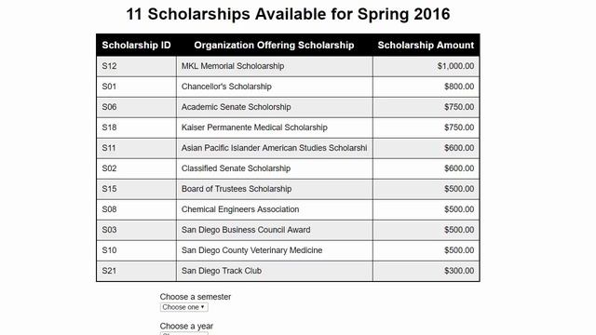Screen dimensions: 596x335
Task: Click the Scholarship ID column header
Action: pyautogui.click(x=136, y=46)
